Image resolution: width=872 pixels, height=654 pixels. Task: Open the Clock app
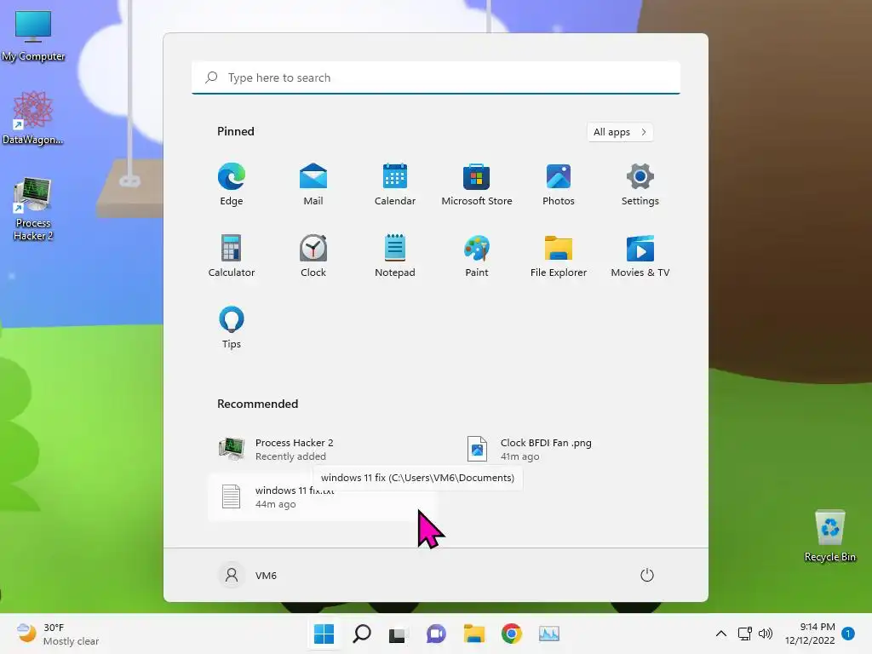pyautogui.click(x=313, y=255)
